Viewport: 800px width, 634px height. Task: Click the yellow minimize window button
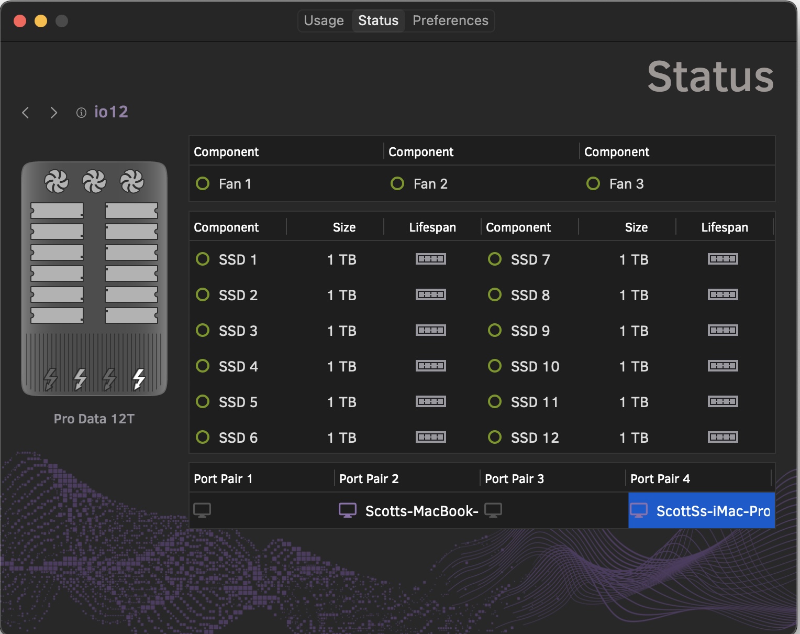[x=41, y=21]
